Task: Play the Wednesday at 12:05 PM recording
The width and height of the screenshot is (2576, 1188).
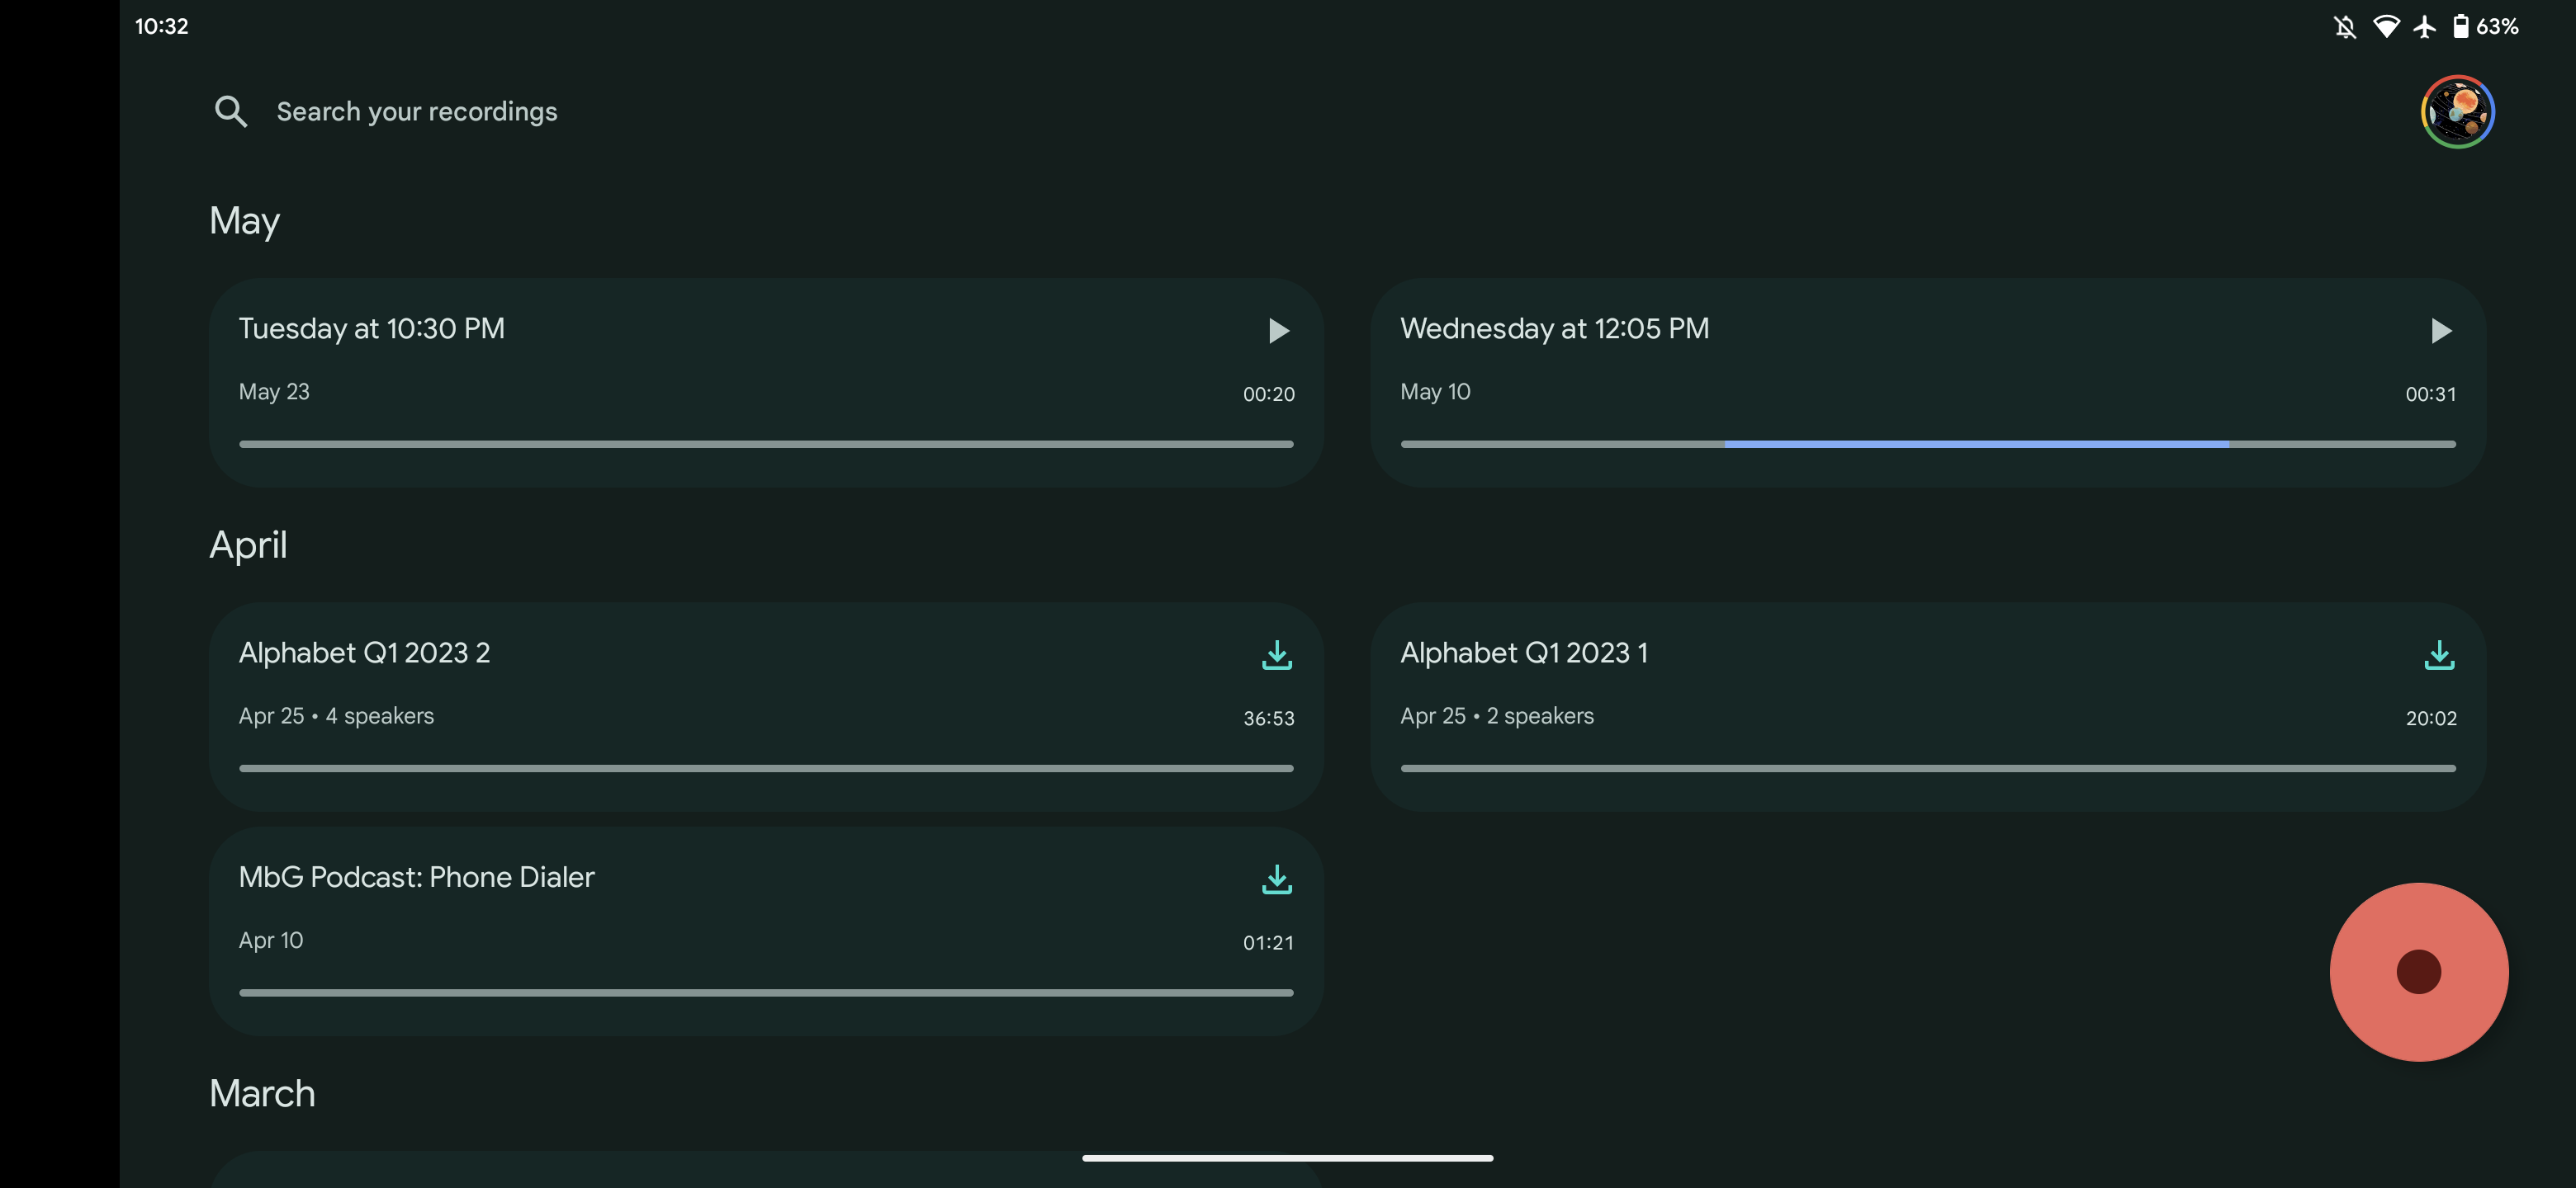Action: coord(2440,332)
